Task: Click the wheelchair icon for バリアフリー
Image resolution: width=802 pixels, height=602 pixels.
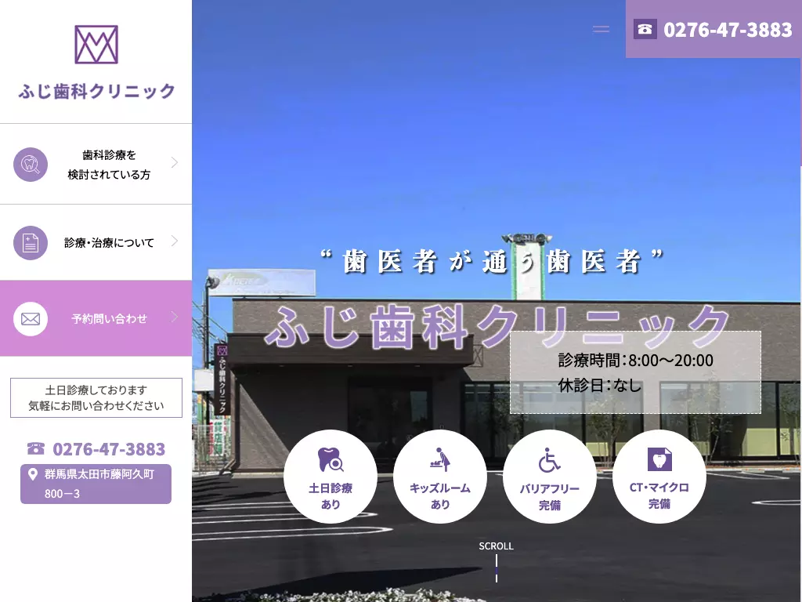Action: tap(549, 459)
